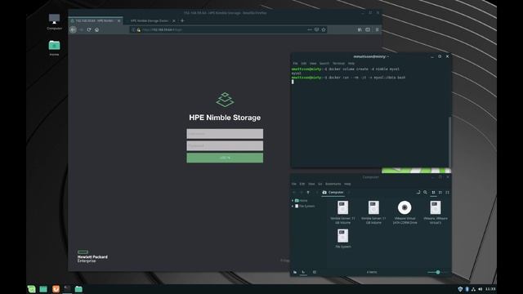Select Home in the file manager sidebar
This screenshot has width=523, height=294.
click(x=302, y=201)
